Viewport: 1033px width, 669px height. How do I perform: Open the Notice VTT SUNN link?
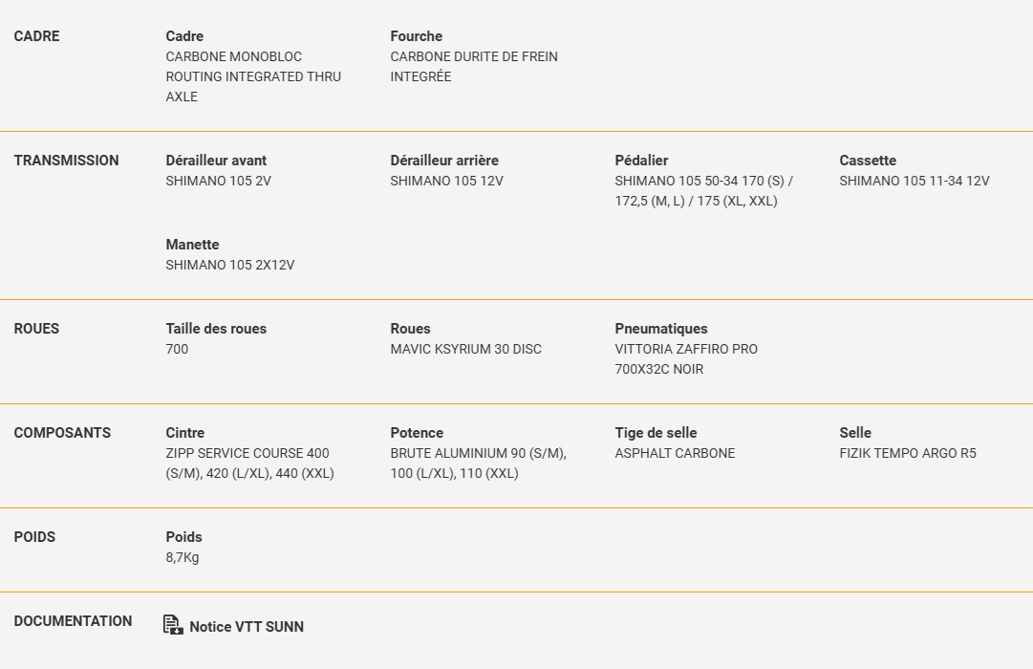pos(247,627)
